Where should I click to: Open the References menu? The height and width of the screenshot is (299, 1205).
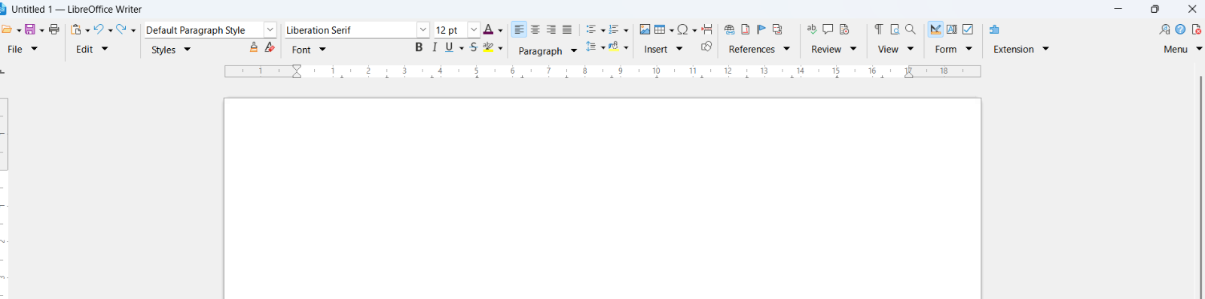759,49
